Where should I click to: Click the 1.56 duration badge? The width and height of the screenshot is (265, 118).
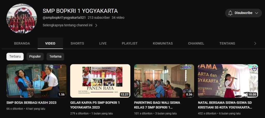62,95
